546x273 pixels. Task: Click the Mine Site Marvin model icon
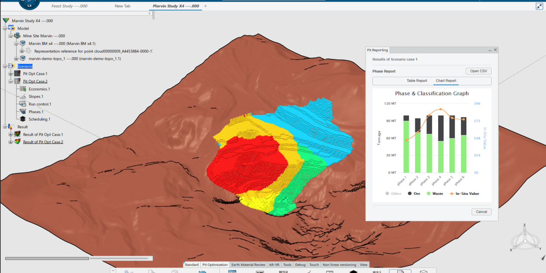pyautogui.click(x=17, y=36)
